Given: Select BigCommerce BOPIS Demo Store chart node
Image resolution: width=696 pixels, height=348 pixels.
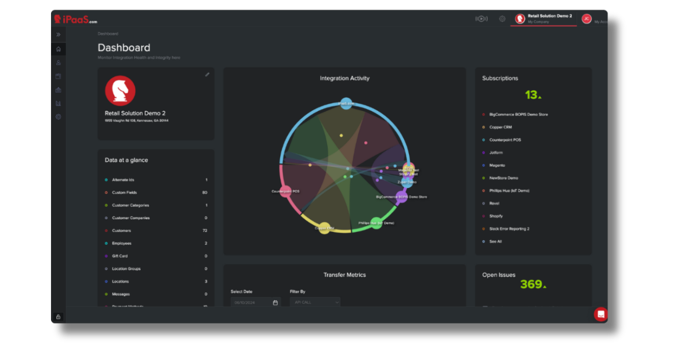Looking at the screenshot, I should pos(401,195).
